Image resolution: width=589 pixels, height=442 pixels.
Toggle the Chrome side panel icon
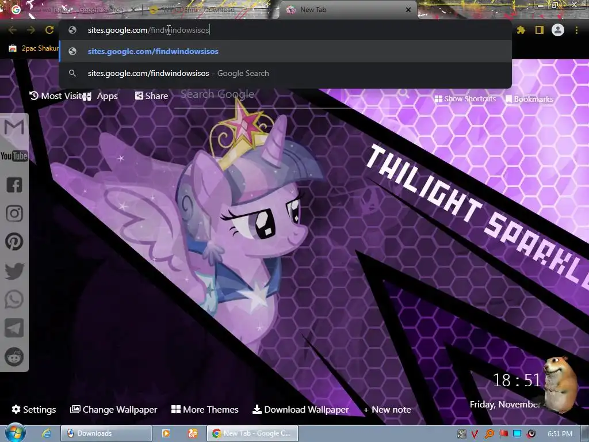pos(540,30)
